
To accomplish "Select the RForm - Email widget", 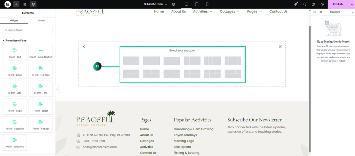I will 15,71.
